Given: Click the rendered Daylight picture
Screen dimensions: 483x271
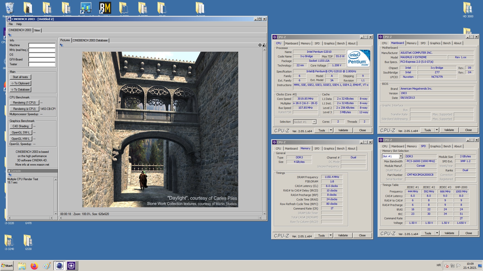Looking at the screenshot, I should pos(160,129).
